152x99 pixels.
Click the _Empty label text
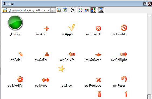tap(15, 34)
